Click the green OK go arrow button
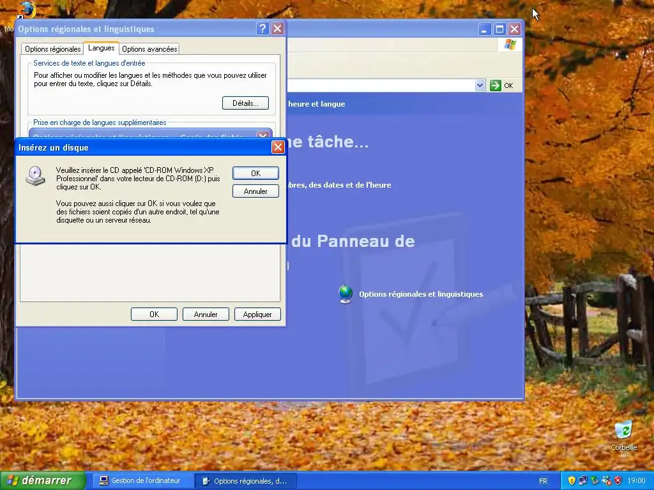This screenshot has width=654, height=490. (502, 85)
